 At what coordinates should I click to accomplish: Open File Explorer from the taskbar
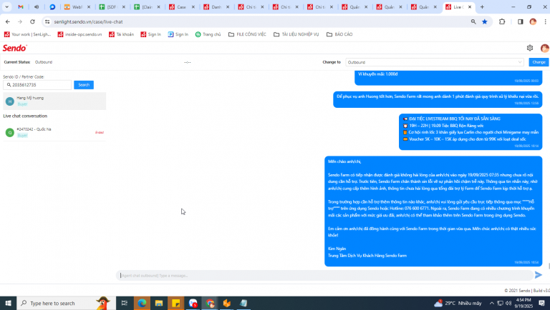[x=159, y=303]
